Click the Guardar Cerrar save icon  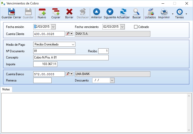[11, 12]
